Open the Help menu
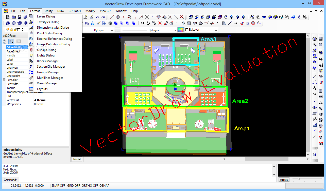Image resolution: width=326 pixels, height=191 pixels. click(x=134, y=11)
